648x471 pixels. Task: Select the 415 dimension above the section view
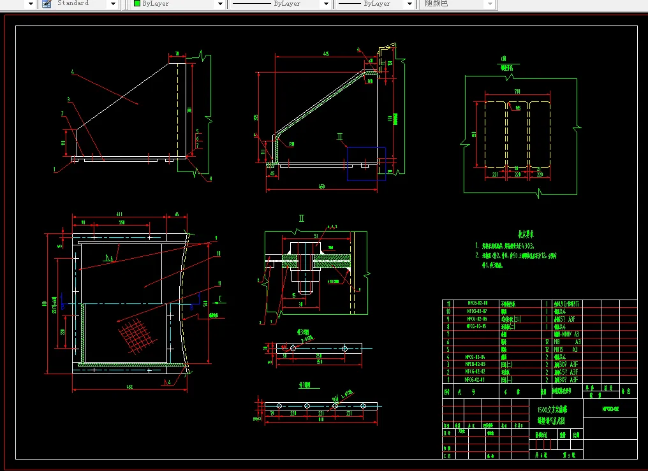[326, 54]
